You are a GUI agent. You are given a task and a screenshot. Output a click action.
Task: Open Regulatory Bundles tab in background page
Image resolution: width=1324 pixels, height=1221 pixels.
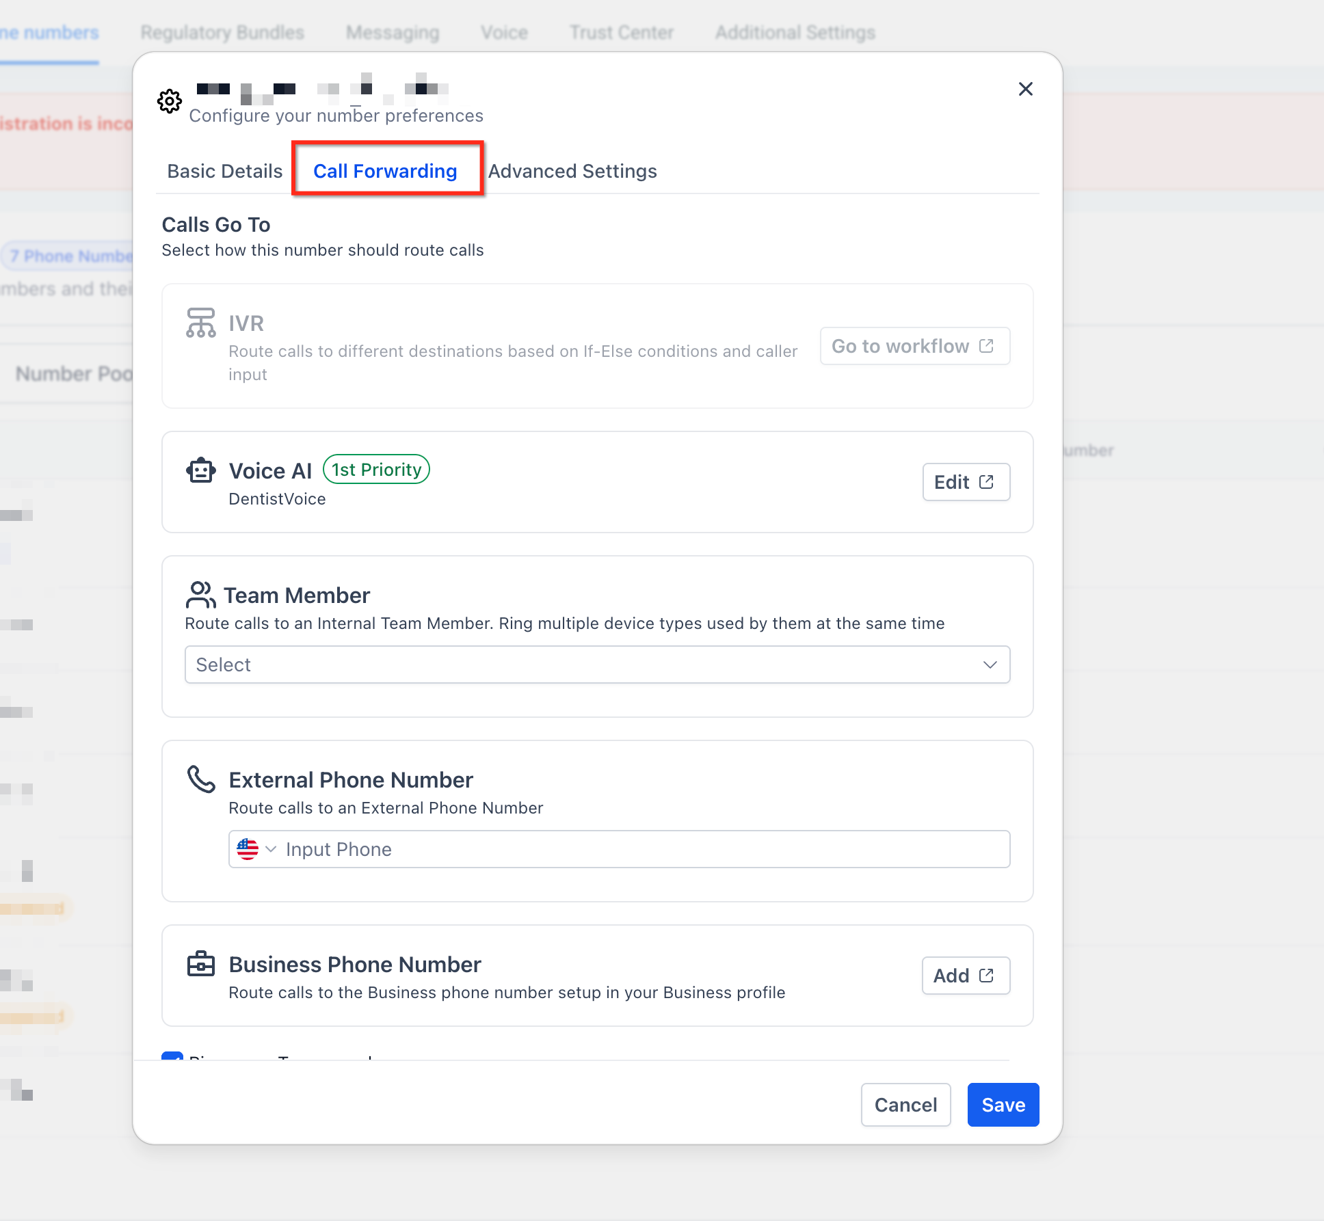(222, 32)
